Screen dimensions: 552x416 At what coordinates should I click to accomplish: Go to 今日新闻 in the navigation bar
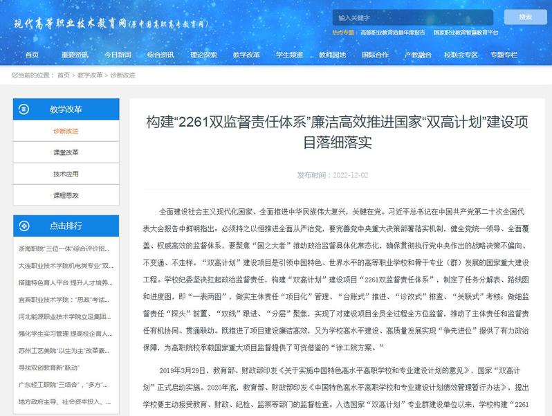(118, 55)
